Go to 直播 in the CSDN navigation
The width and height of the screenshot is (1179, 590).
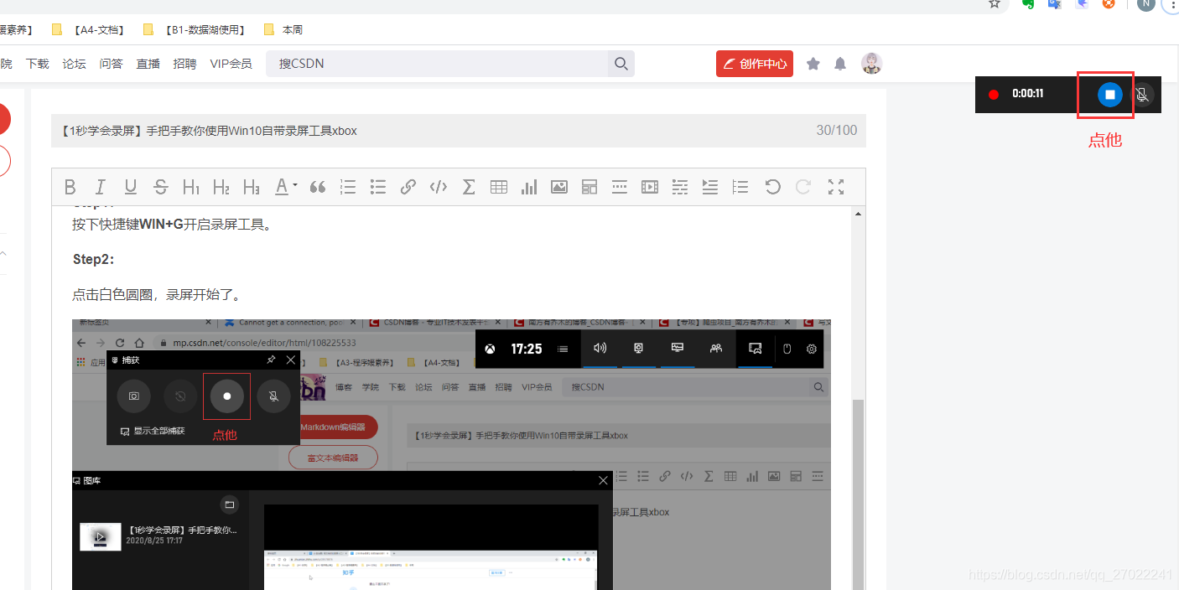(x=148, y=64)
